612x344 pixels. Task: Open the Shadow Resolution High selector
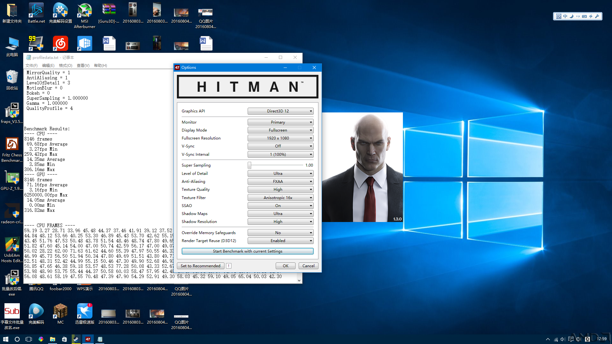click(280, 222)
